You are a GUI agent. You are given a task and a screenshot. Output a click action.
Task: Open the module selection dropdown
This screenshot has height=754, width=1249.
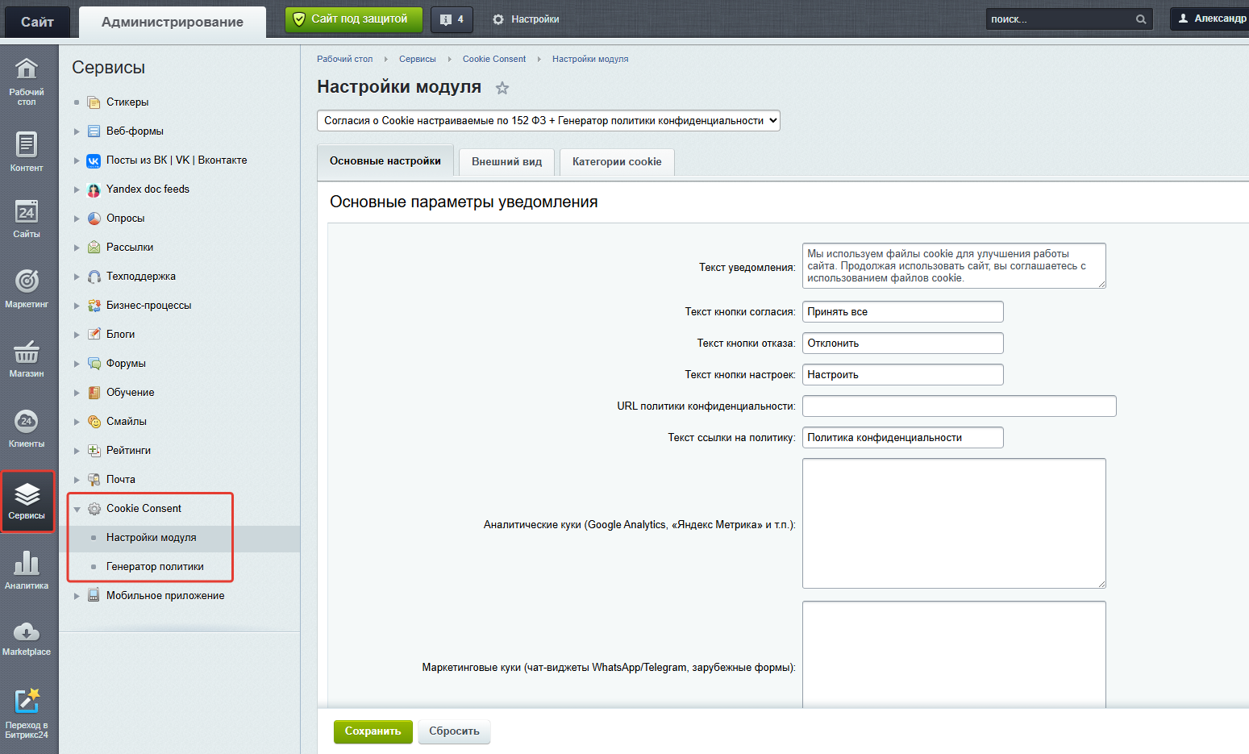(x=548, y=121)
